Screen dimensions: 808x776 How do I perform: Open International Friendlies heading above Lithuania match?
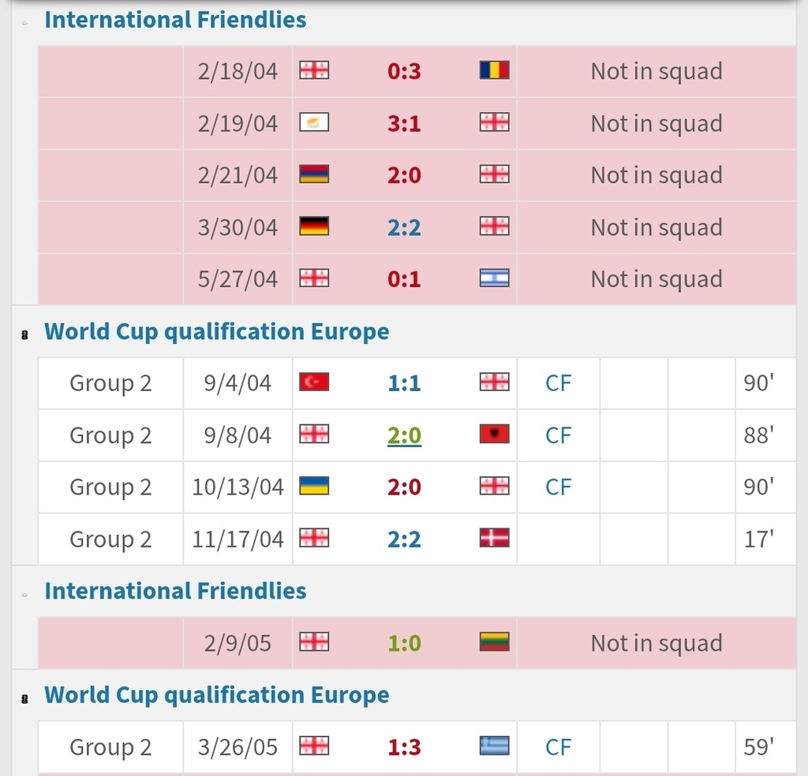(175, 591)
